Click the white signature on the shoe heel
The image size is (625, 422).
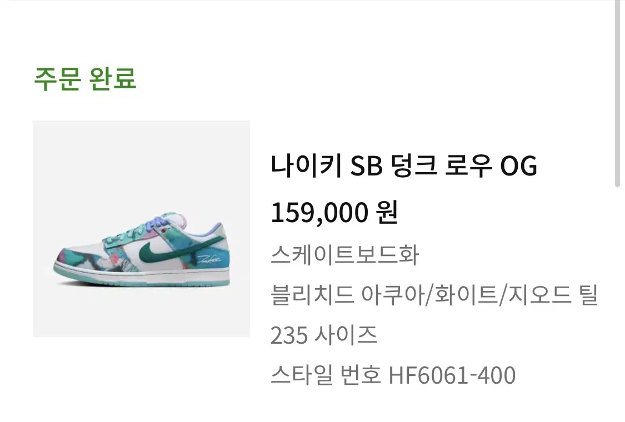click(209, 259)
